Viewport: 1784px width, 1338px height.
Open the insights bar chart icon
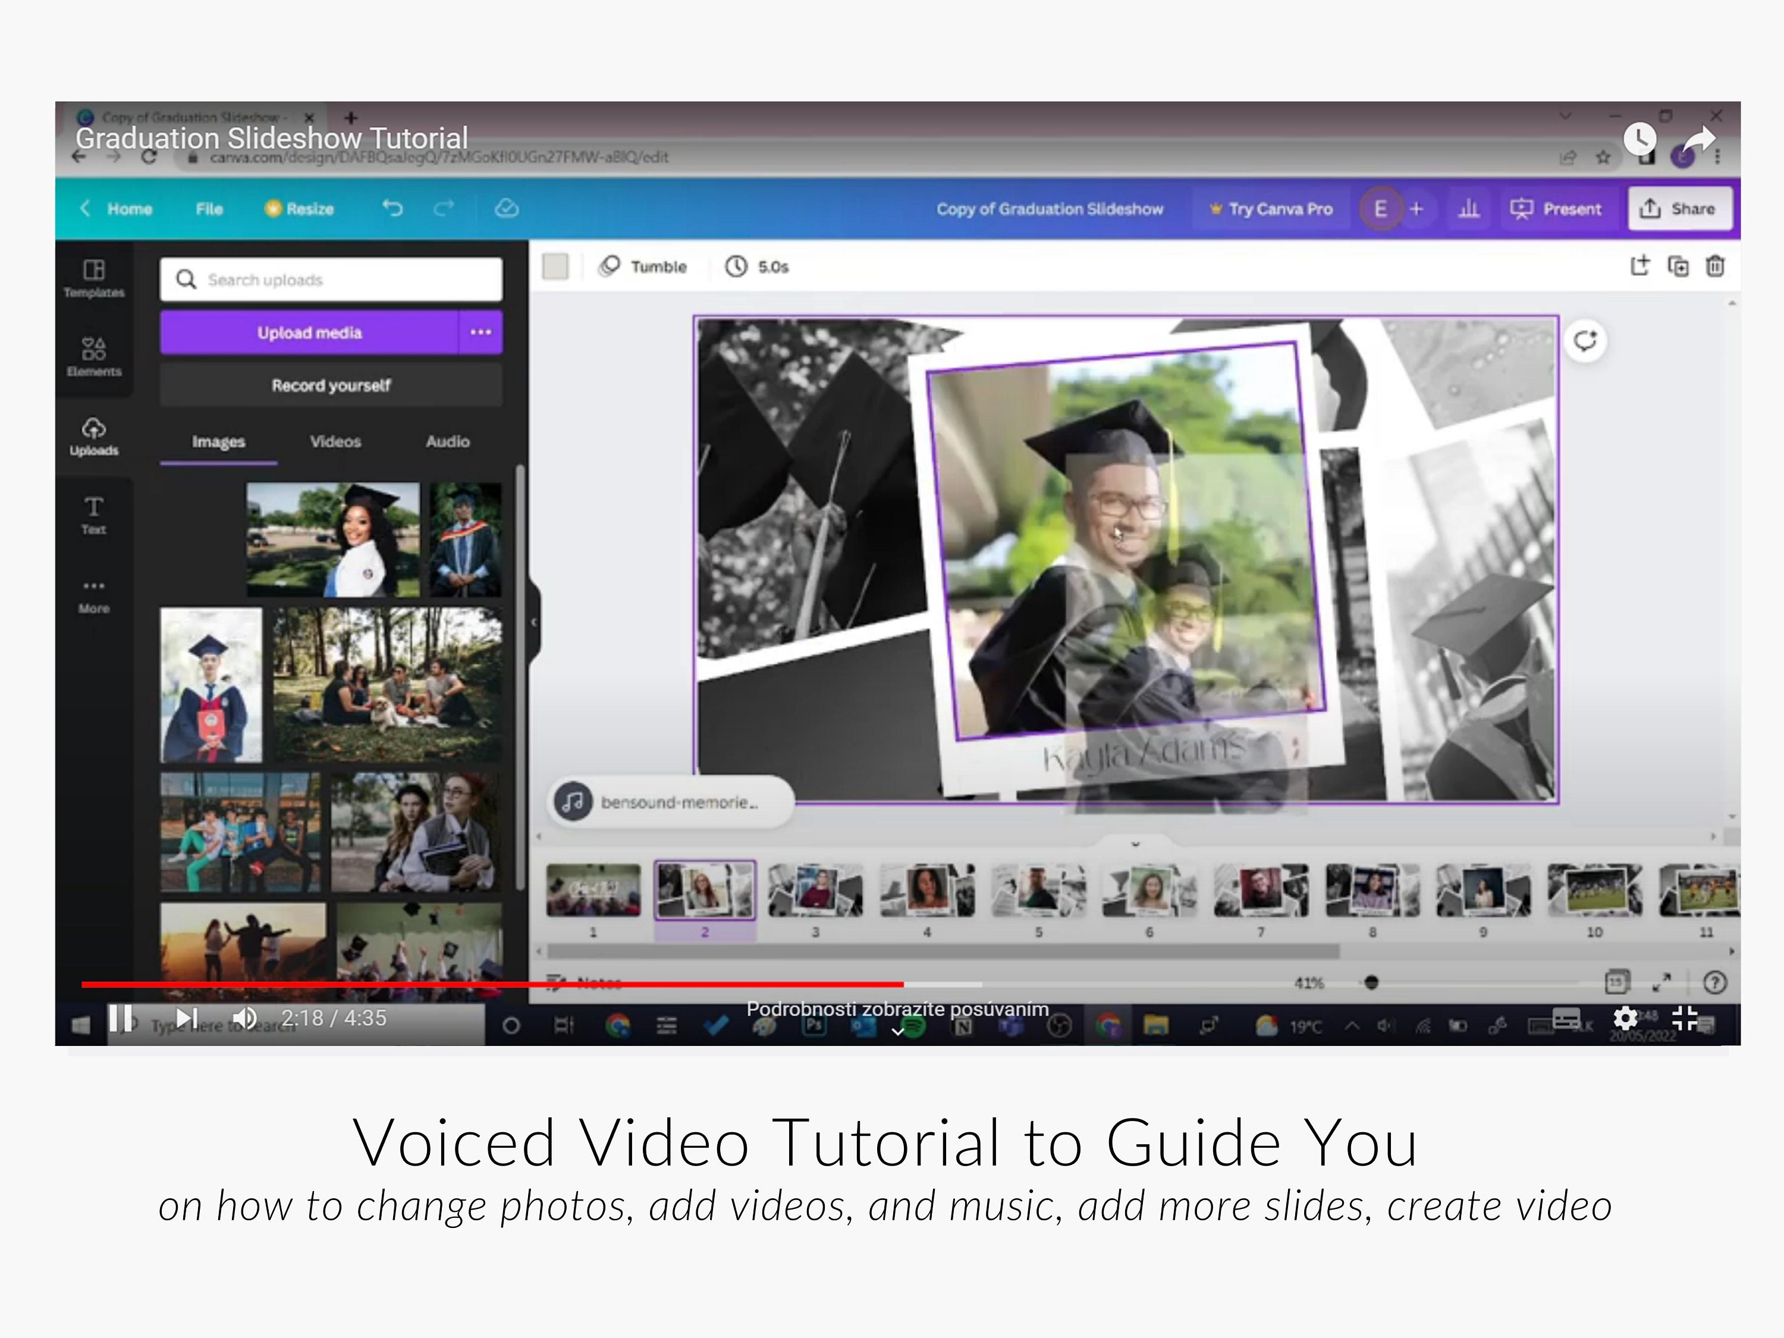click(1469, 209)
